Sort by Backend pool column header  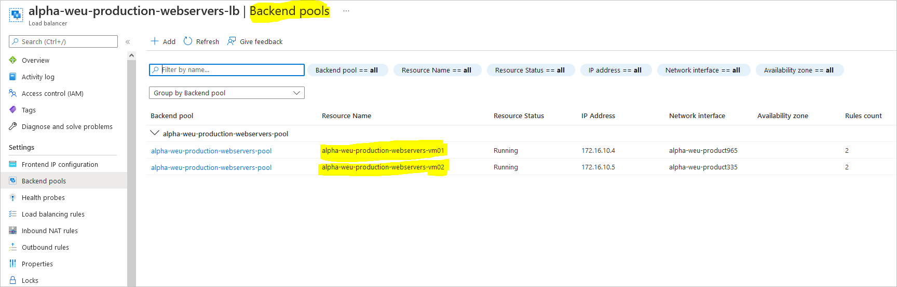click(x=172, y=116)
